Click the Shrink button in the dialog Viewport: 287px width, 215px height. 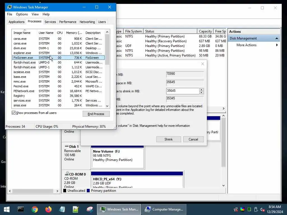(168, 139)
